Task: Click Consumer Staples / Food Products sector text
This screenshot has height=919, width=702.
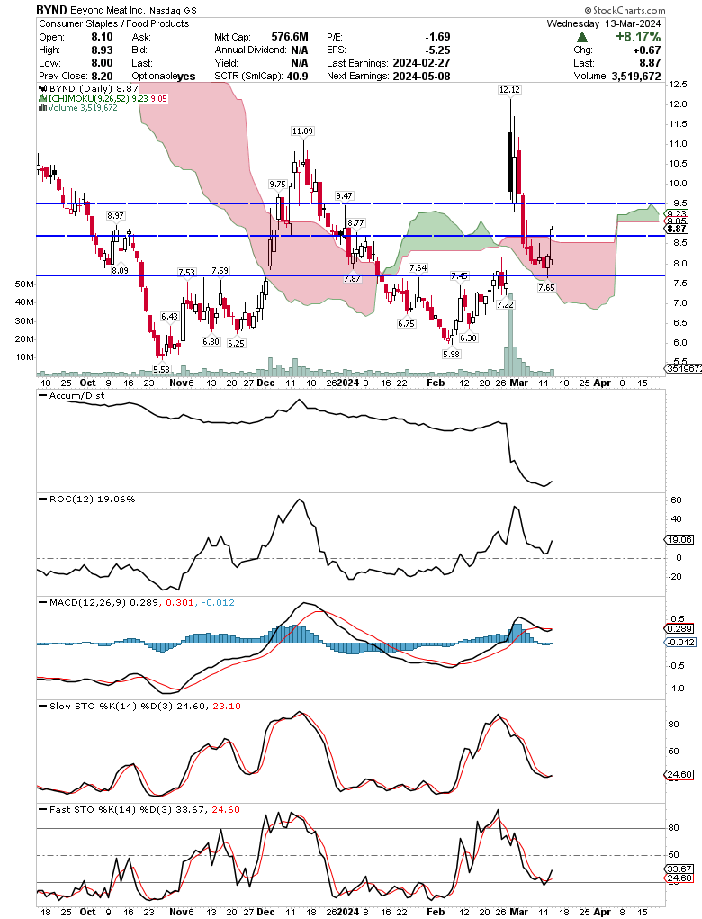Action: (x=114, y=23)
